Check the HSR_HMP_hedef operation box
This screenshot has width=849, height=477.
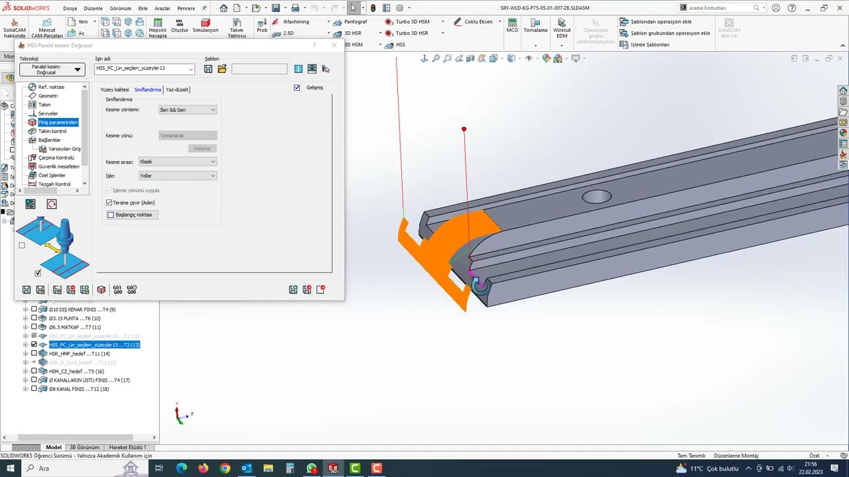(x=34, y=354)
